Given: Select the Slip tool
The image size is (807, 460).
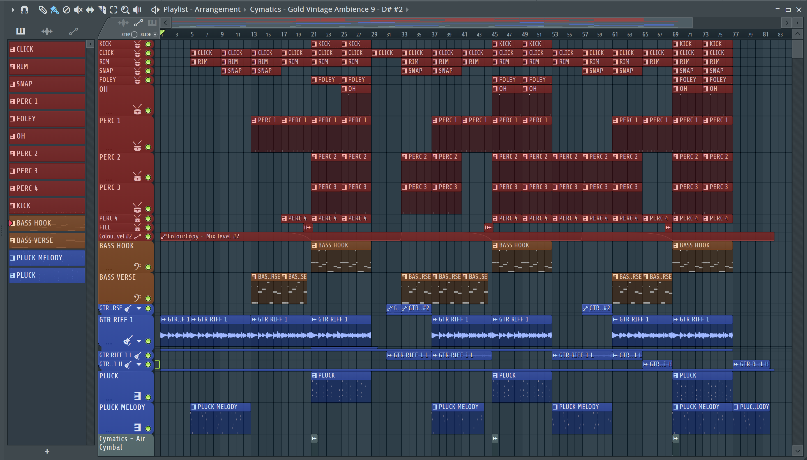Looking at the screenshot, I should [x=90, y=10].
